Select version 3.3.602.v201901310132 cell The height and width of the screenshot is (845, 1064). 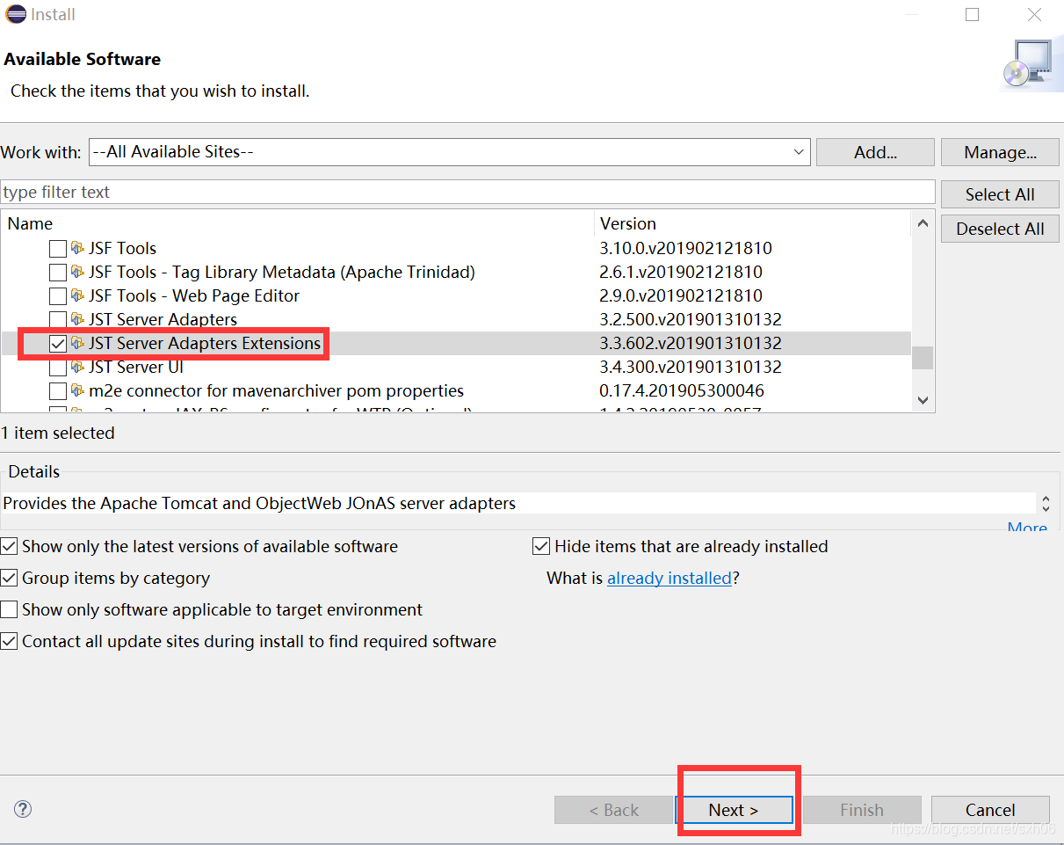pyautogui.click(x=691, y=343)
